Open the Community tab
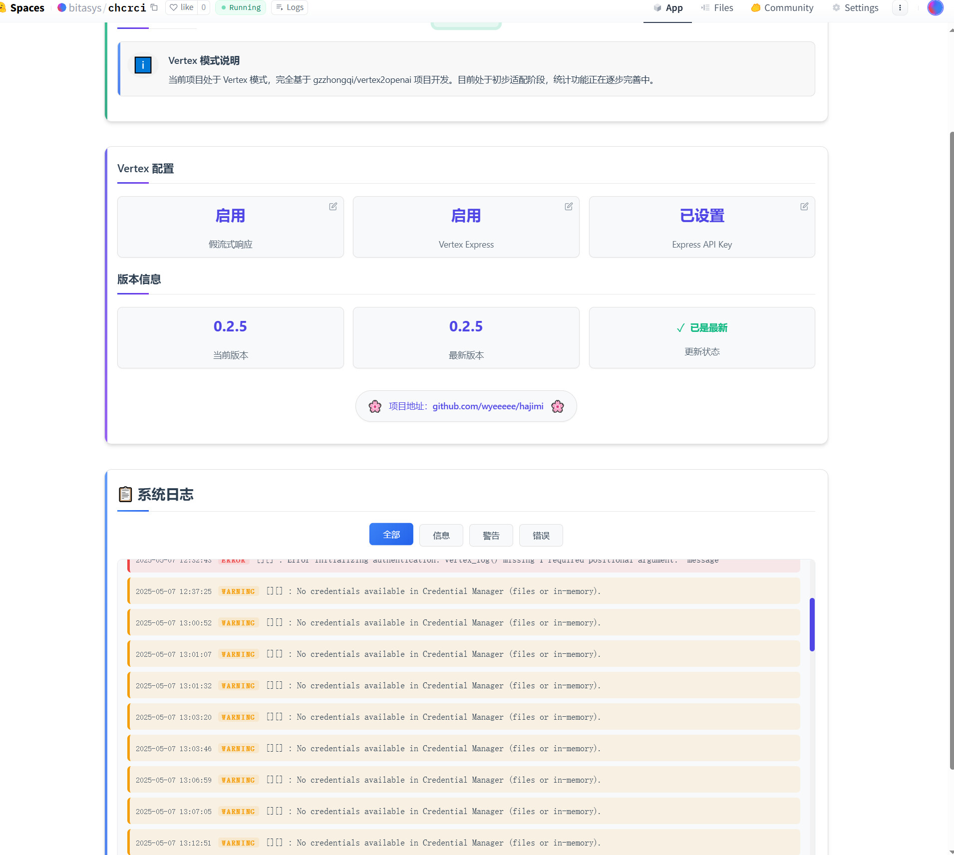Viewport: 954px width, 855px height. [782, 8]
